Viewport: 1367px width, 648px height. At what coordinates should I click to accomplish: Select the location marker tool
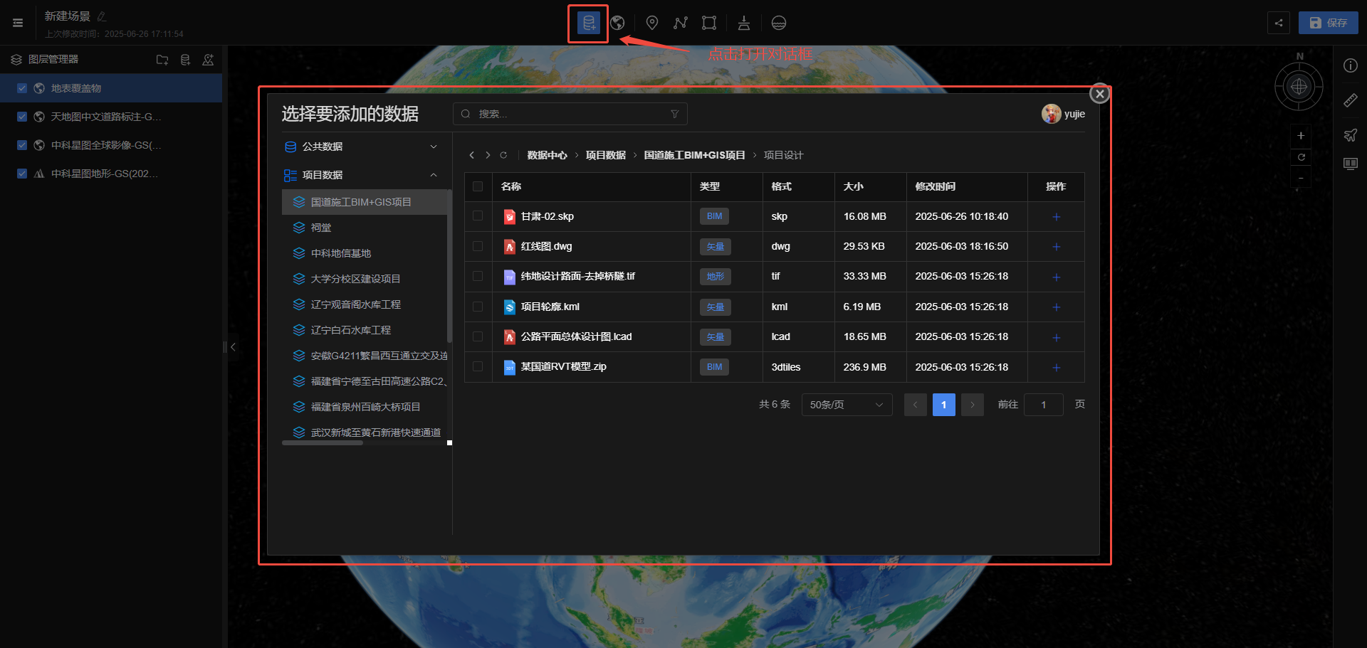[x=651, y=23]
